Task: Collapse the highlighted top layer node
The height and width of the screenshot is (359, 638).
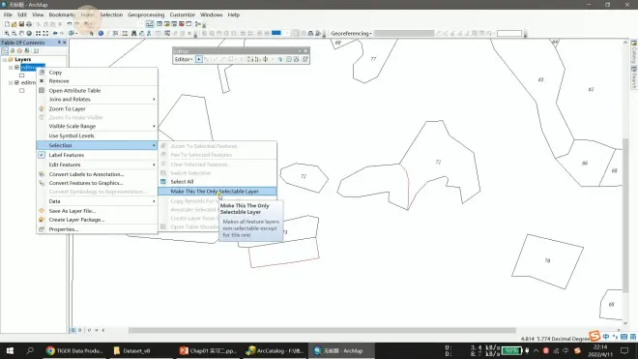Action: pyautogui.click(x=11, y=67)
